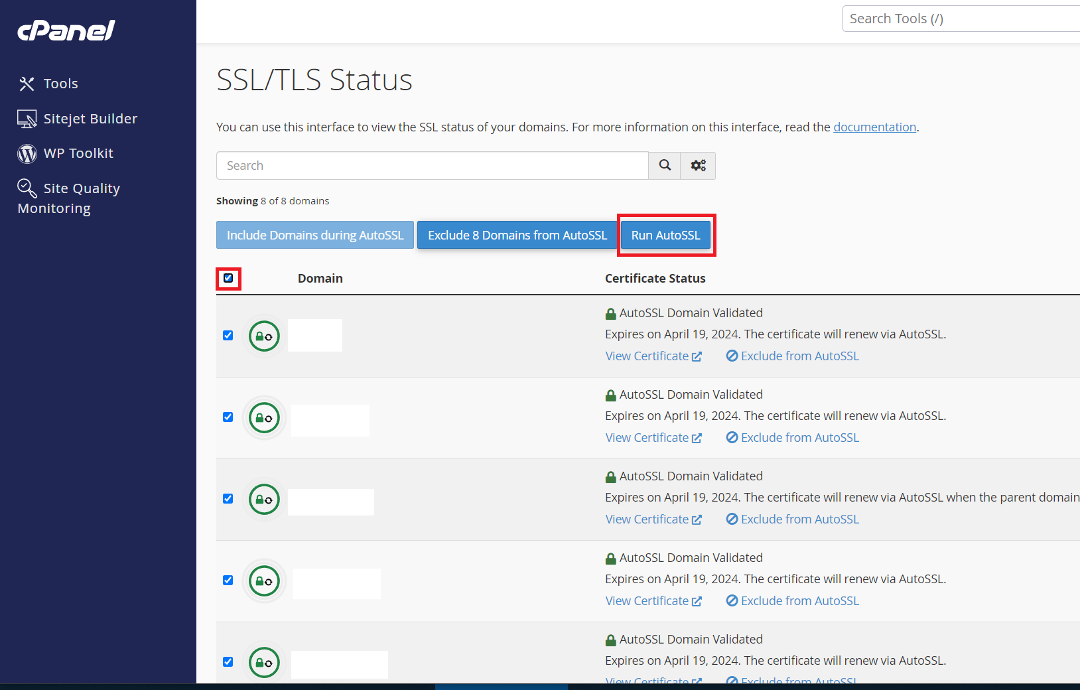The width and height of the screenshot is (1080, 690).
Task: Click Include Domains during AutoSSL button
Action: [x=315, y=235]
